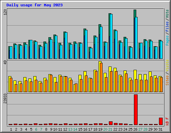
Task: Click day label "12" on the x-axis
Action: pyautogui.click(x=65, y=129)
